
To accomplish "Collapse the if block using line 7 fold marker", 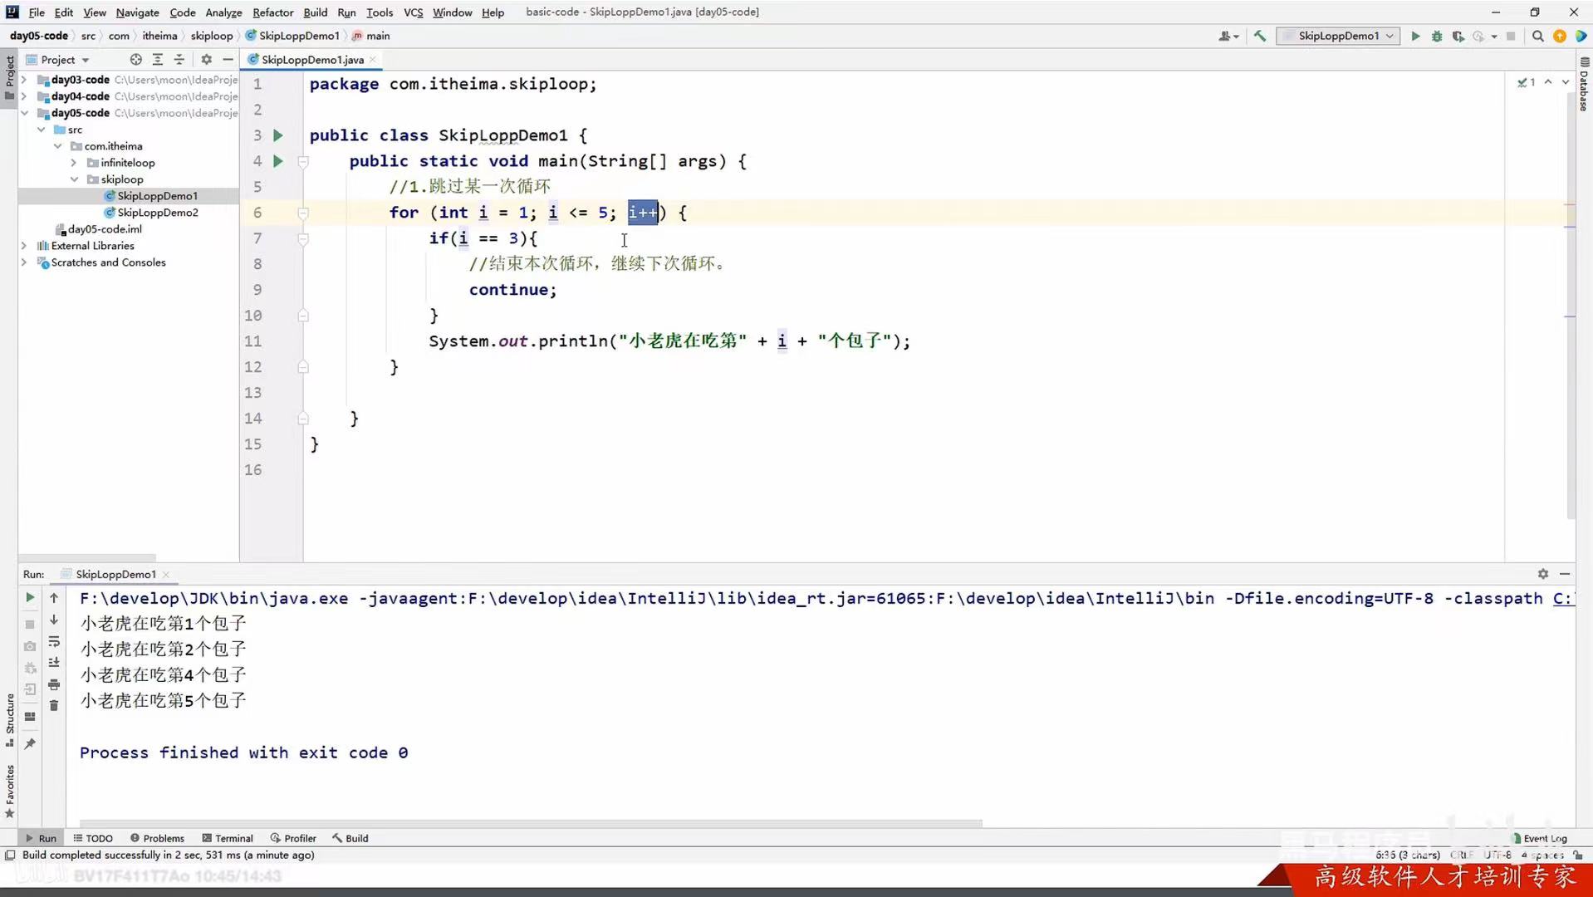I will 303,238.
